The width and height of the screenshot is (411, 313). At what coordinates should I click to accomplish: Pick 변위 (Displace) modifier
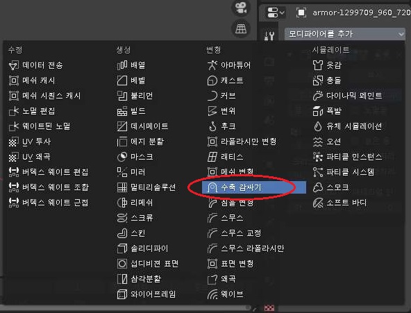tap(221, 111)
